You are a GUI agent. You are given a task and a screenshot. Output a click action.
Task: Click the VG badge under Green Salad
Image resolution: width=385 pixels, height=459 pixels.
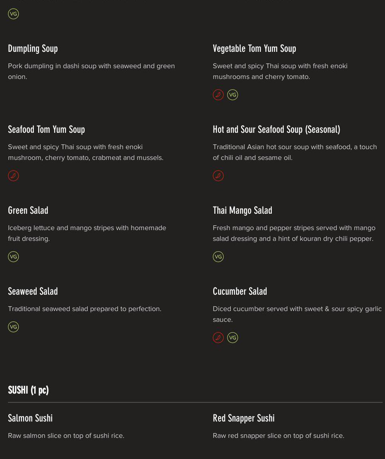[14, 257]
